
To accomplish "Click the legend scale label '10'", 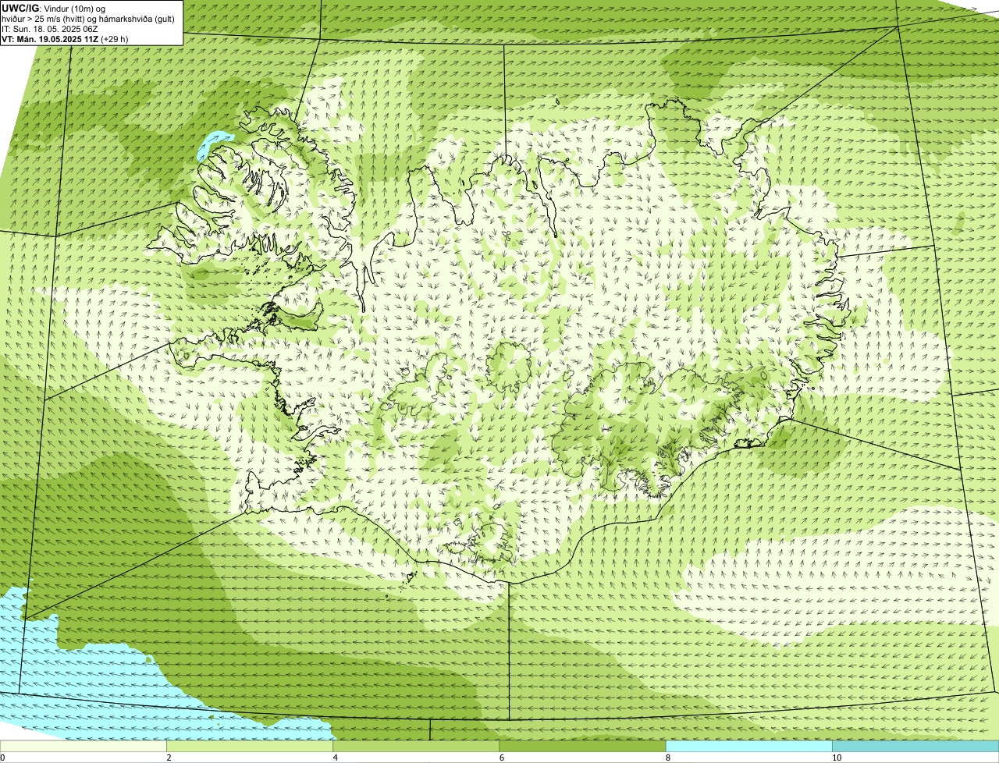I will coord(836,758).
